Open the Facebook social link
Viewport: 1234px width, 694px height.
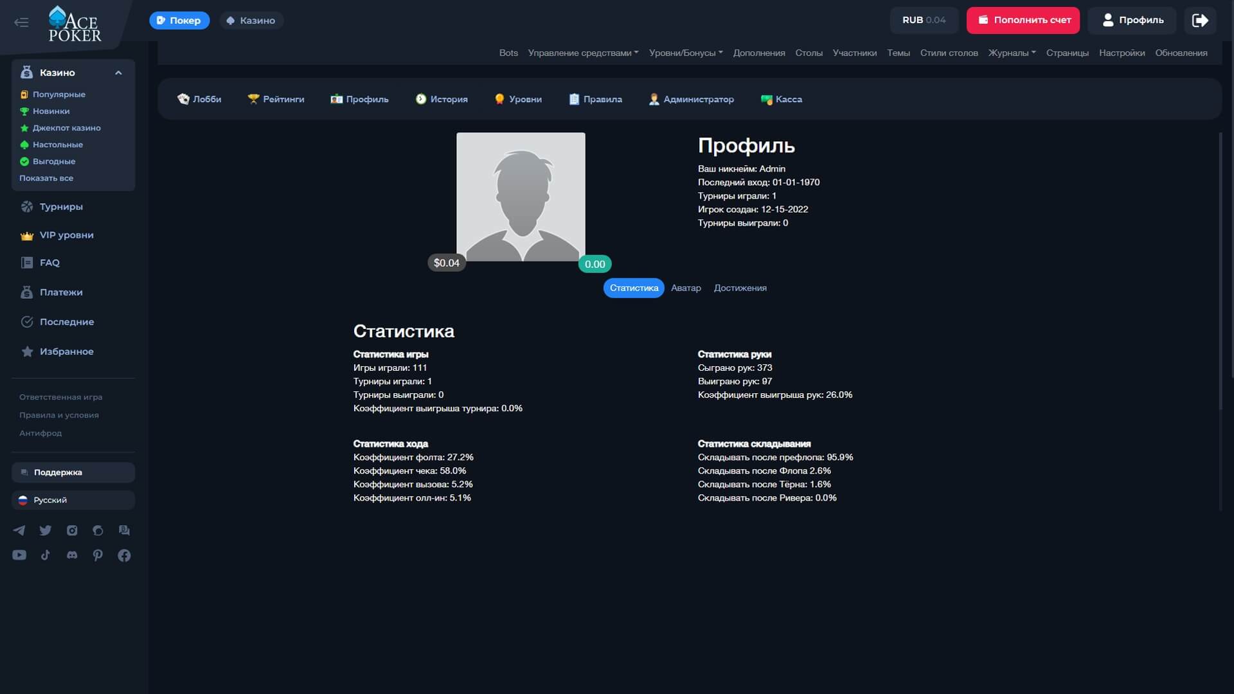tap(124, 555)
